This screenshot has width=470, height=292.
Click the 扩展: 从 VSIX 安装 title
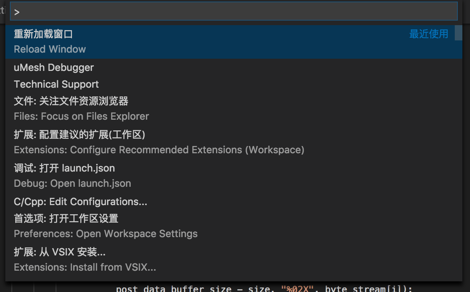(60, 252)
